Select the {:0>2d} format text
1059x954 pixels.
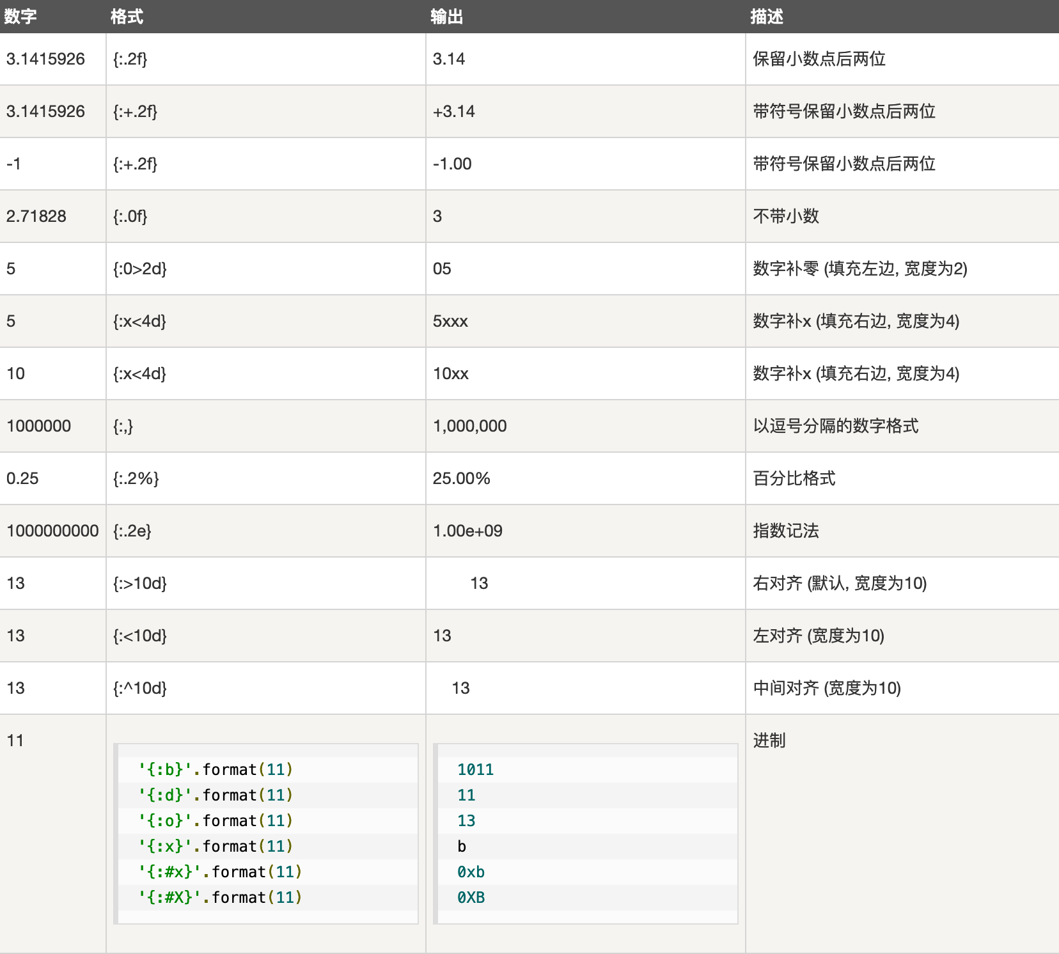click(x=140, y=269)
